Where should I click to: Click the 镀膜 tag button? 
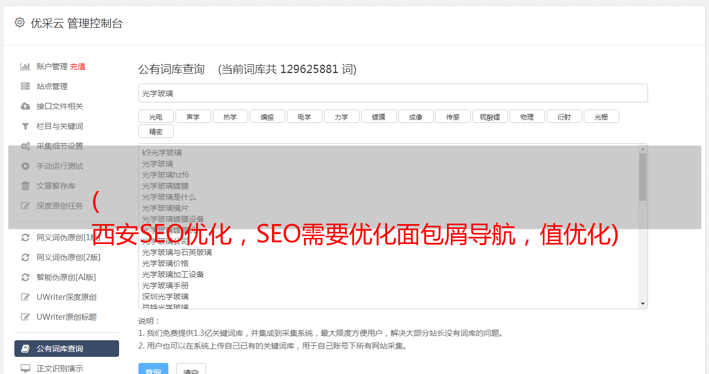(378, 116)
